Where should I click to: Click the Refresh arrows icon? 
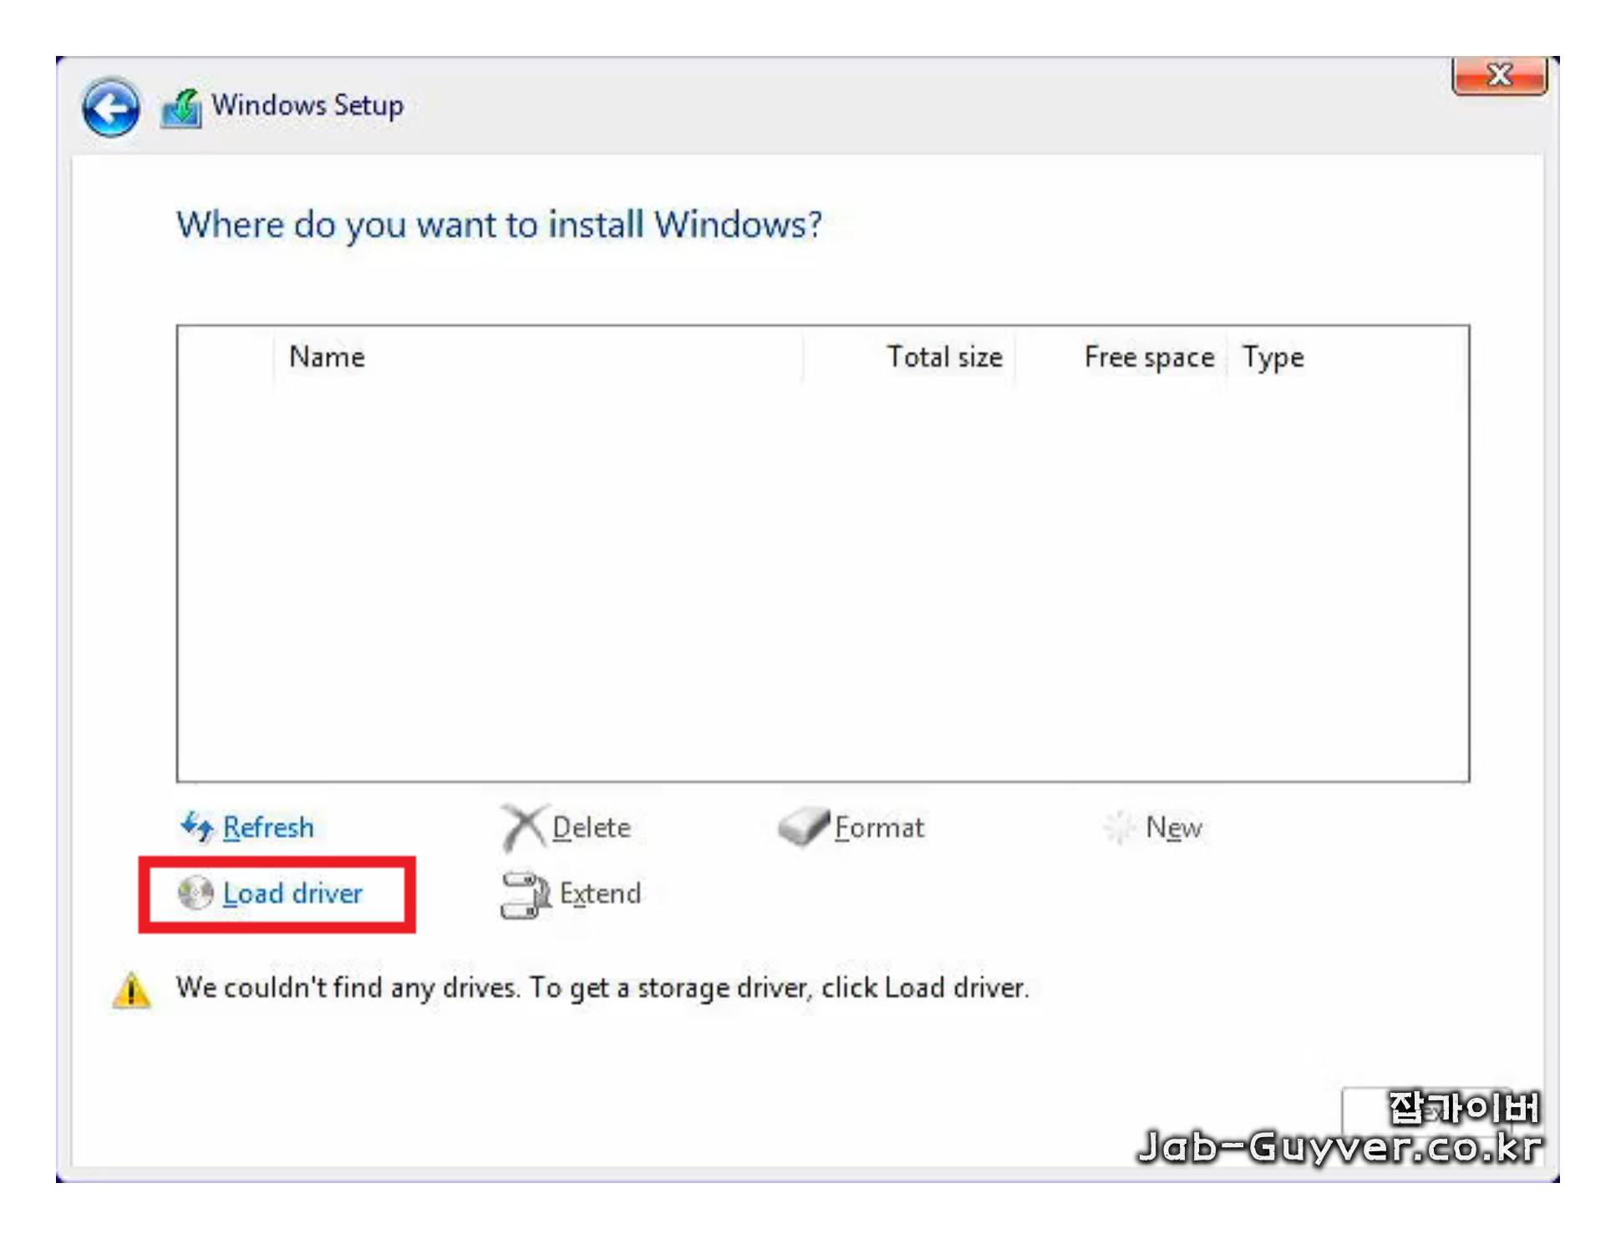[x=197, y=826]
